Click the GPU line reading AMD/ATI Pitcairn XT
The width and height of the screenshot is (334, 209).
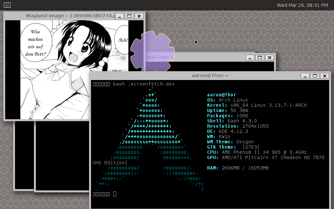[266, 157]
